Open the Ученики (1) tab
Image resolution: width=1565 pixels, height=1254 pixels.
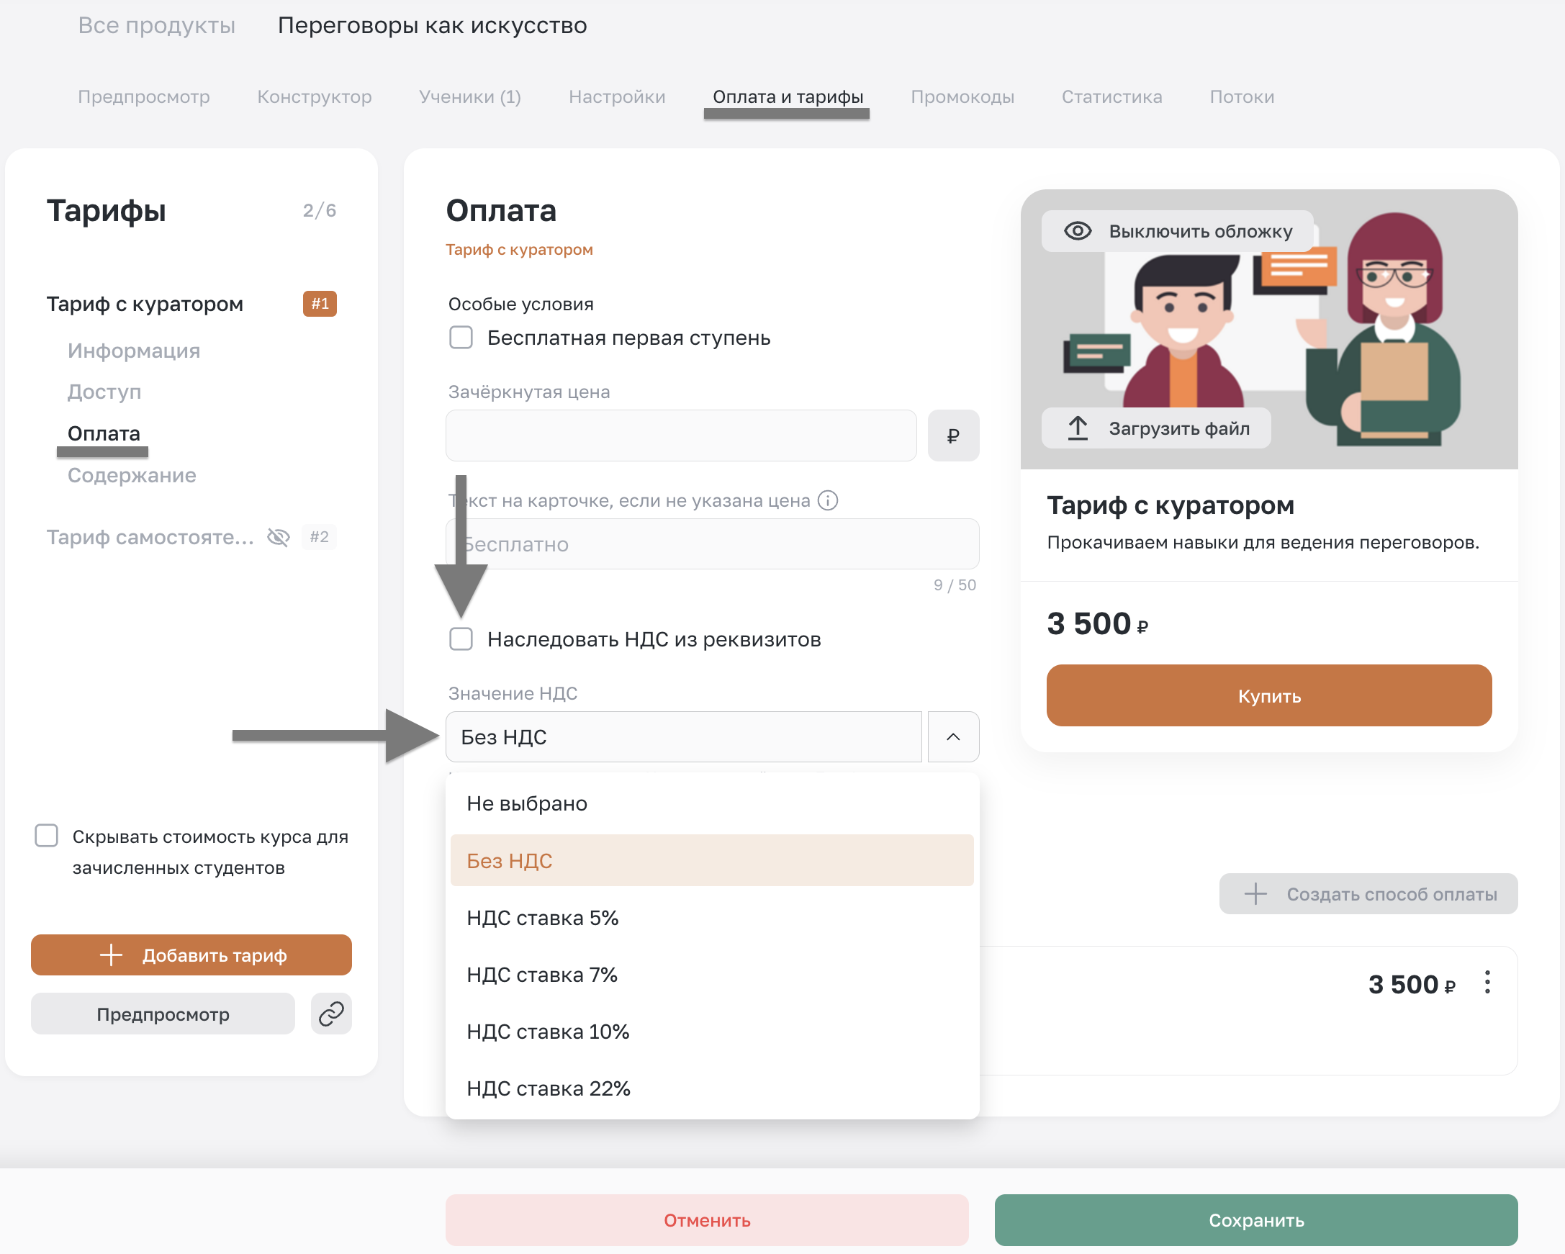[469, 96]
